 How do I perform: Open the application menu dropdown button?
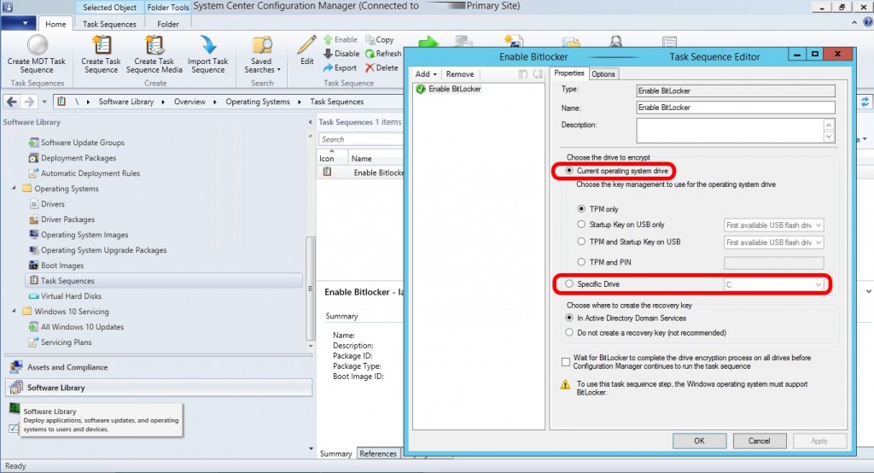[x=19, y=23]
